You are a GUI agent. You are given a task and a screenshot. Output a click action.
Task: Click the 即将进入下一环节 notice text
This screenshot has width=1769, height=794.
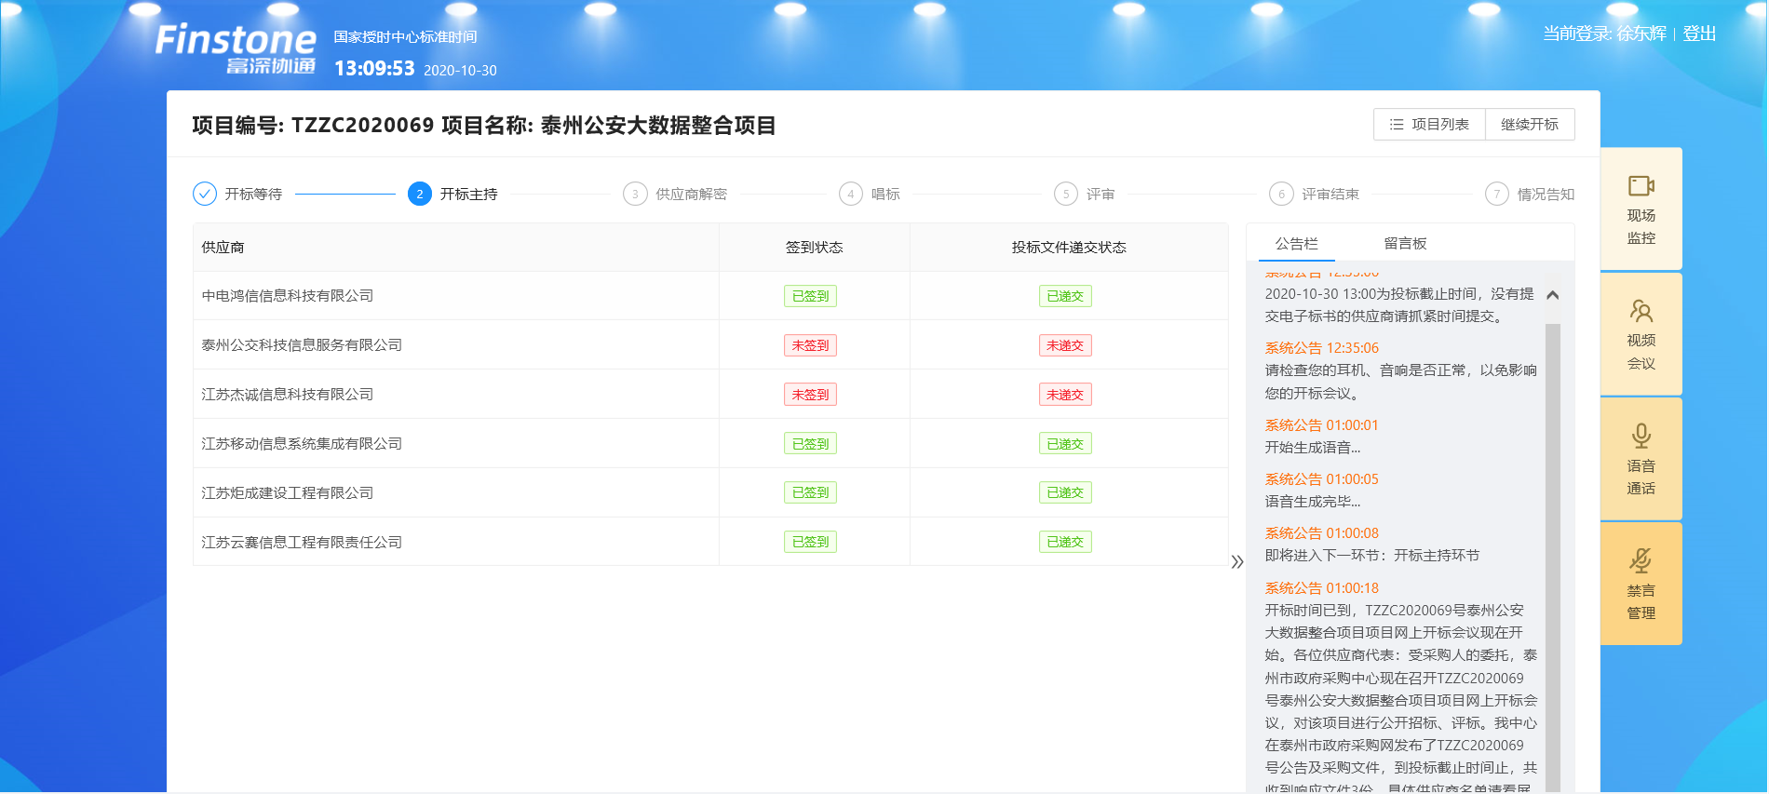[x=1371, y=556]
